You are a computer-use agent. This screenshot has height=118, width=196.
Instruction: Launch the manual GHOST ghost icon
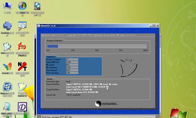tap(22, 89)
